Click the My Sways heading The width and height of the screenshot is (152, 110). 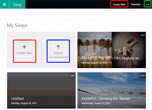(x=17, y=26)
